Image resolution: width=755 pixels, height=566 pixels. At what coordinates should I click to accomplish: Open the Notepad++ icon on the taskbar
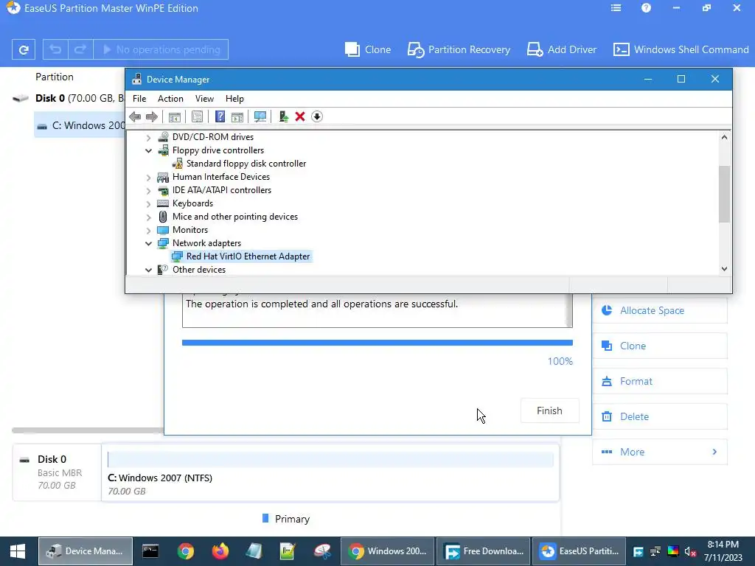pos(288,551)
